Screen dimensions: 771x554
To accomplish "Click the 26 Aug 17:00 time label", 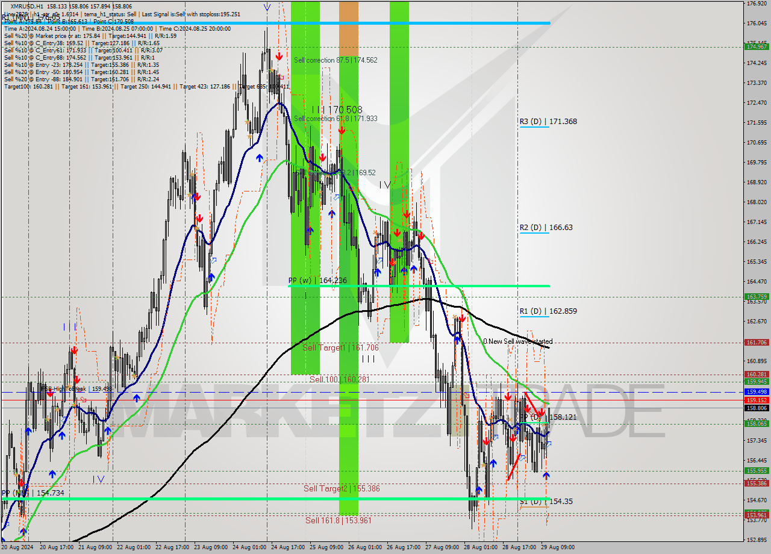I will click(404, 547).
